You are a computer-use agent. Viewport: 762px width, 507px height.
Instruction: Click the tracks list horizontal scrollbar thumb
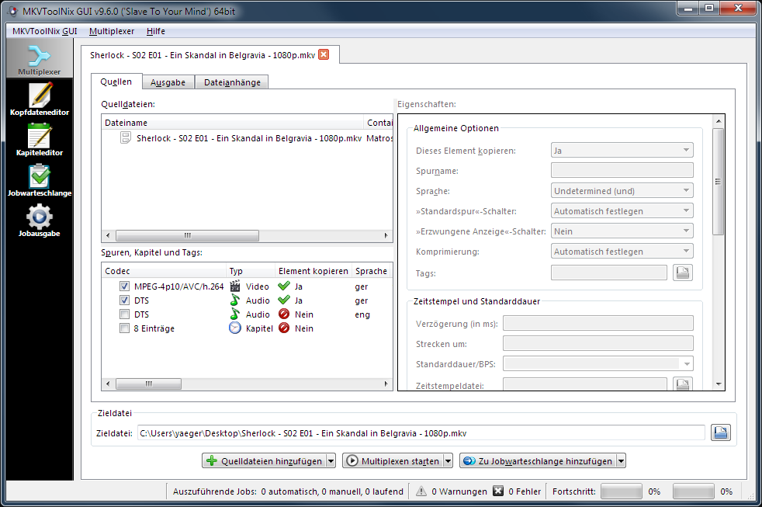point(149,384)
